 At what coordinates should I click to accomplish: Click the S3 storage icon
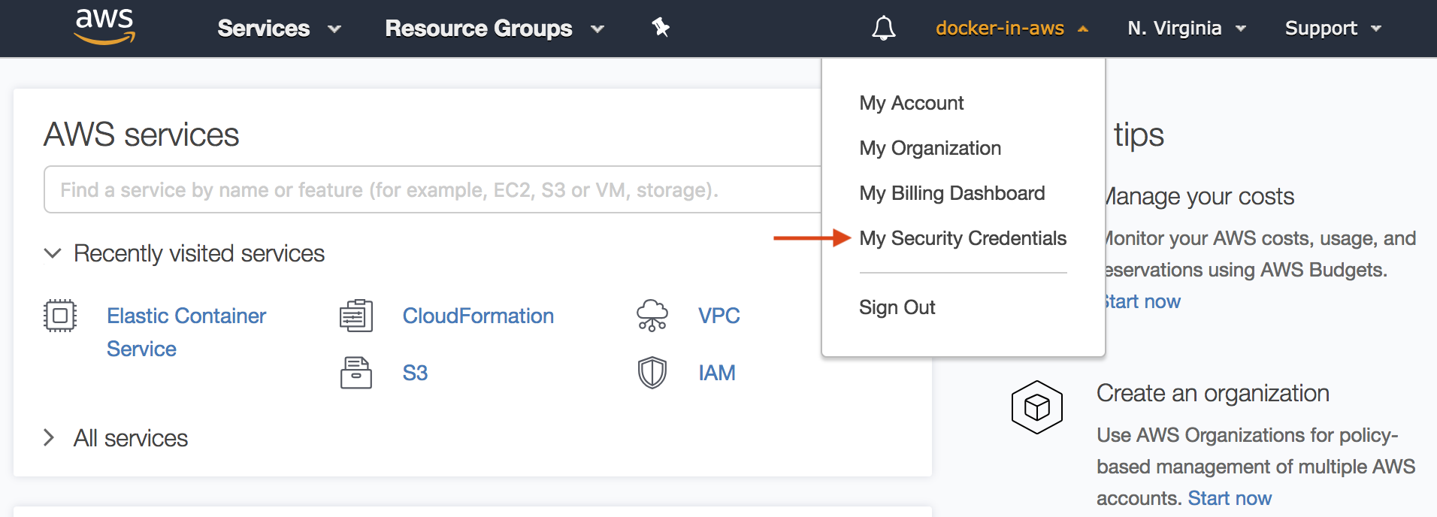(356, 373)
